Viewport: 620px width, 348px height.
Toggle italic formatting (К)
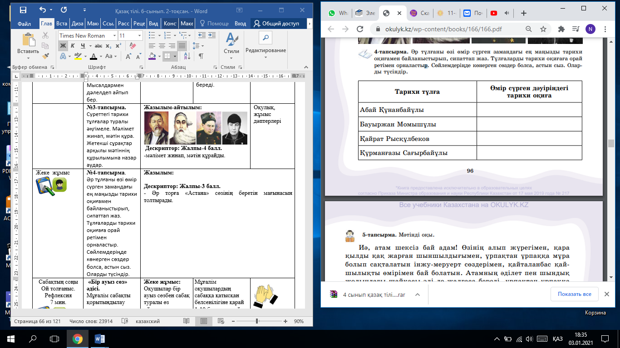(x=73, y=46)
